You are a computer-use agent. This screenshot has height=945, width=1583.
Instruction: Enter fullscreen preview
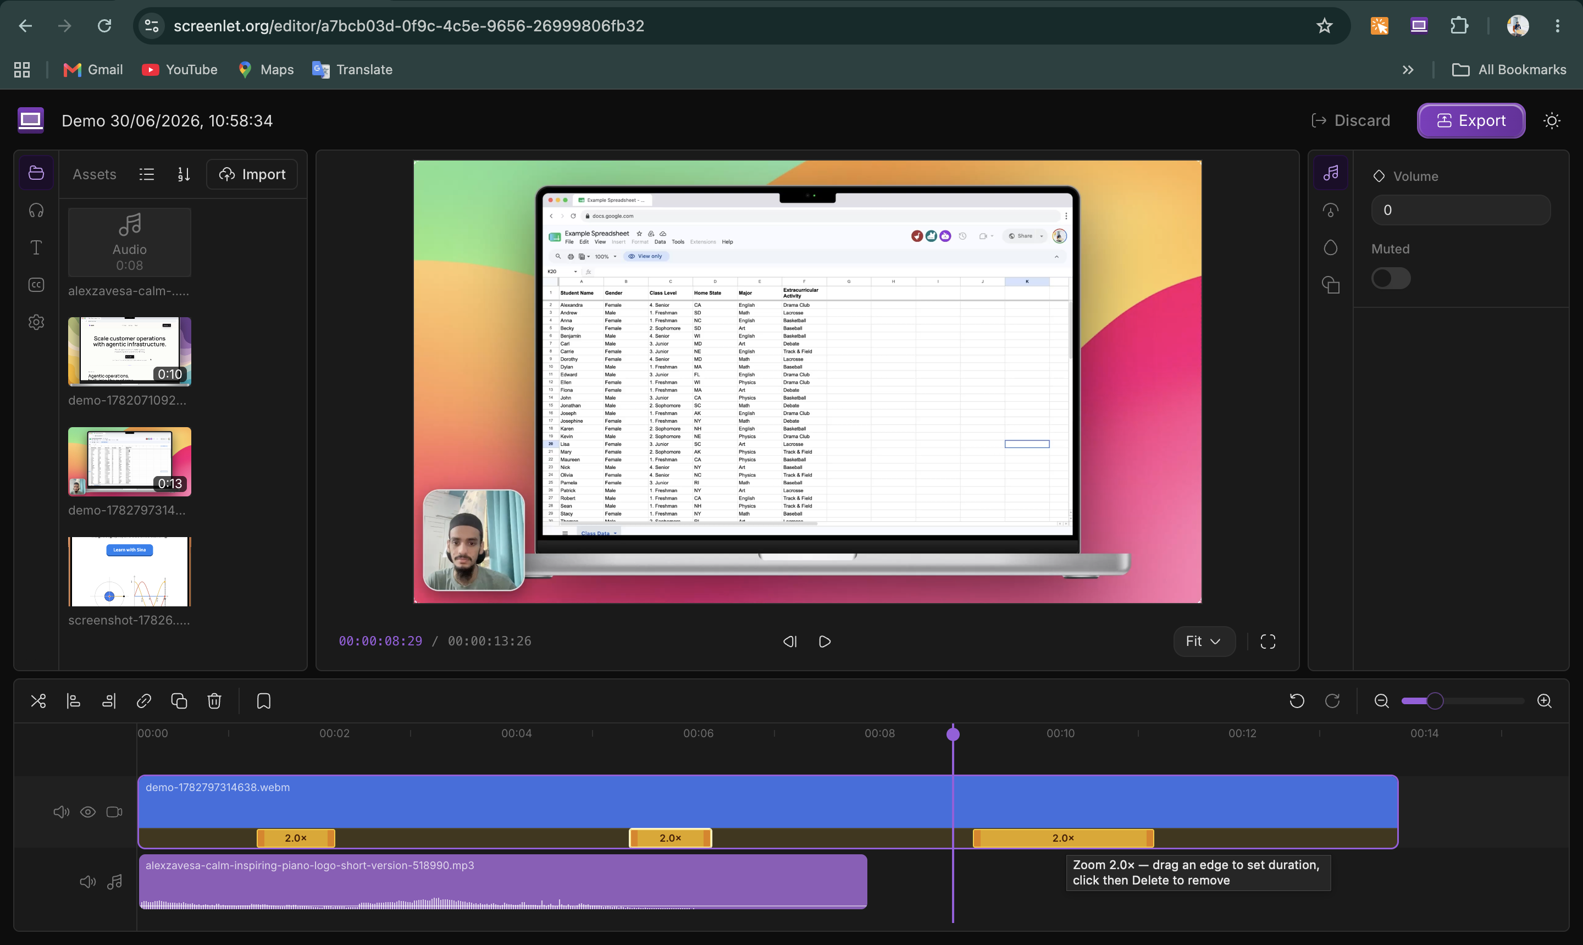(1267, 641)
